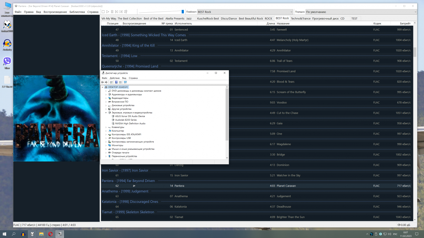
Task: Skip to the next track icon
Action: [x=121, y=12]
